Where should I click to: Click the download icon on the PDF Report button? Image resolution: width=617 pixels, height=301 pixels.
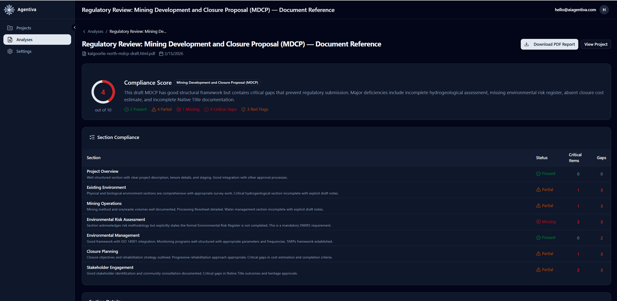tap(527, 44)
